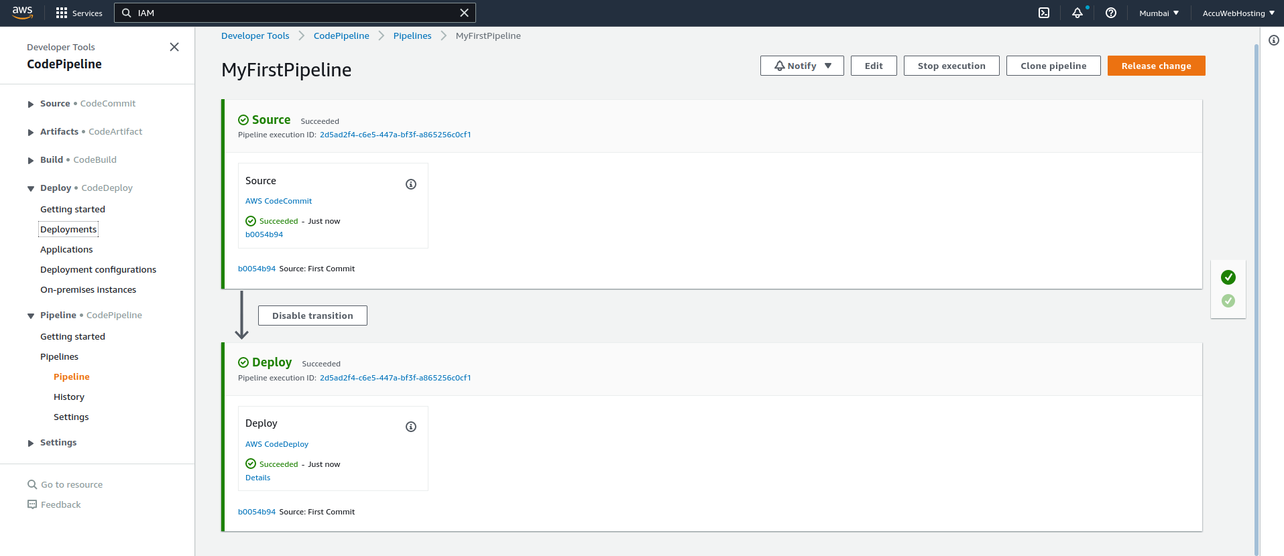This screenshot has height=556, width=1284.
Task: Click Disable transition button
Action: click(312, 316)
